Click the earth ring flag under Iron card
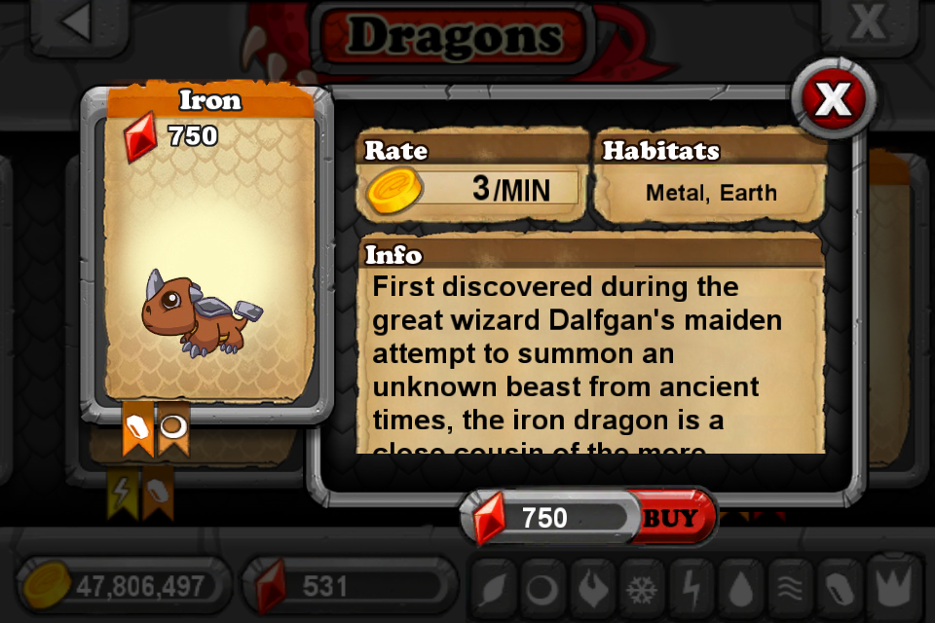 (x=173, y=427)
